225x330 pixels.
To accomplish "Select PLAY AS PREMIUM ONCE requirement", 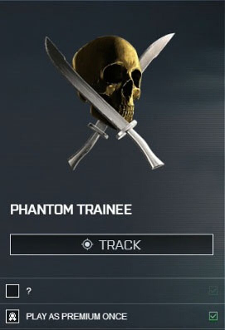I will pyautogui.click(x=112, y=316).
